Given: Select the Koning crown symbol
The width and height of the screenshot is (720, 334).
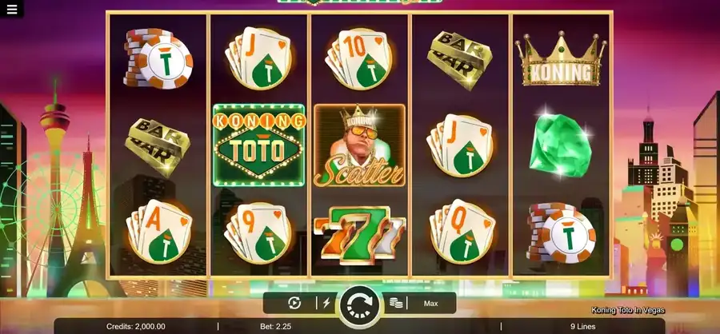Looking at the screenshot, I should click(x=561, y=59).
